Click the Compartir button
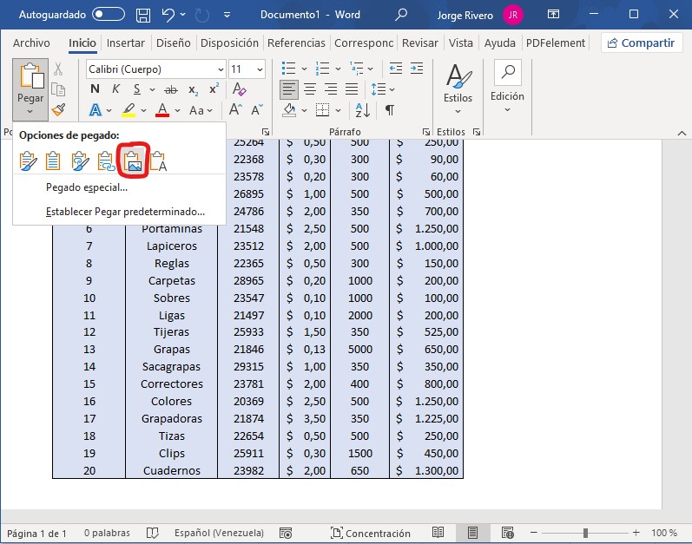 click(642, 43)
